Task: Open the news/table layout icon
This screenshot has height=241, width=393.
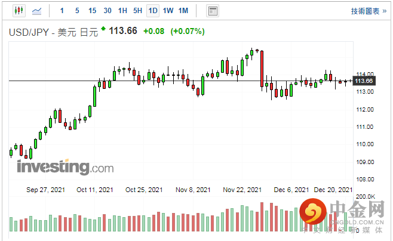Action: tap(213, 11)
